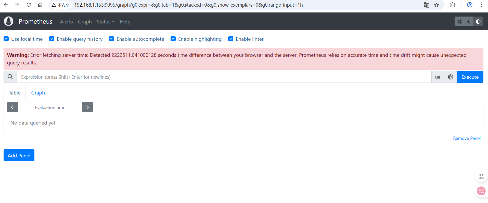Switch to light theme sun icon
This screenshot has width=488, height=203.
[459, 22]
